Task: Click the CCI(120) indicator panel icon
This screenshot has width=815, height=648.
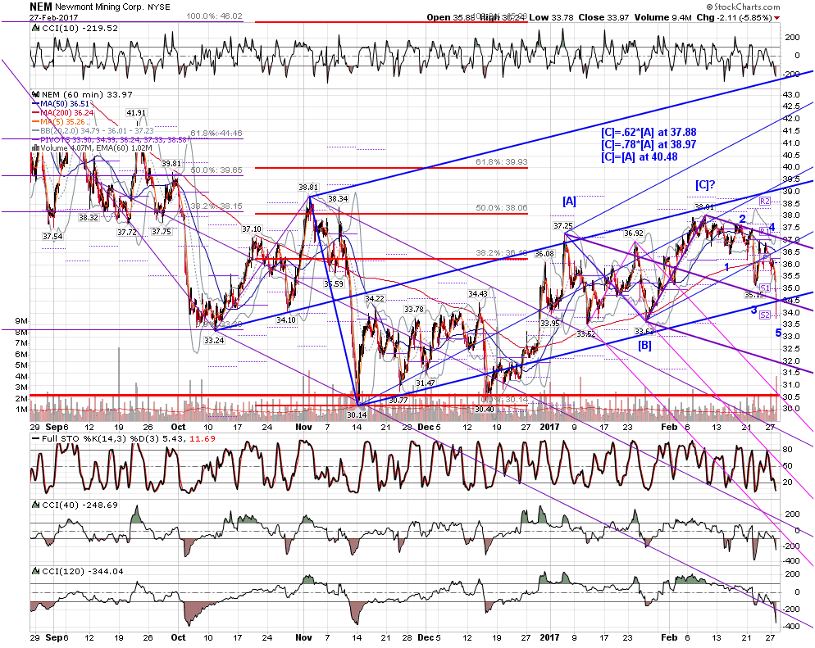Action: click(35, 571)
